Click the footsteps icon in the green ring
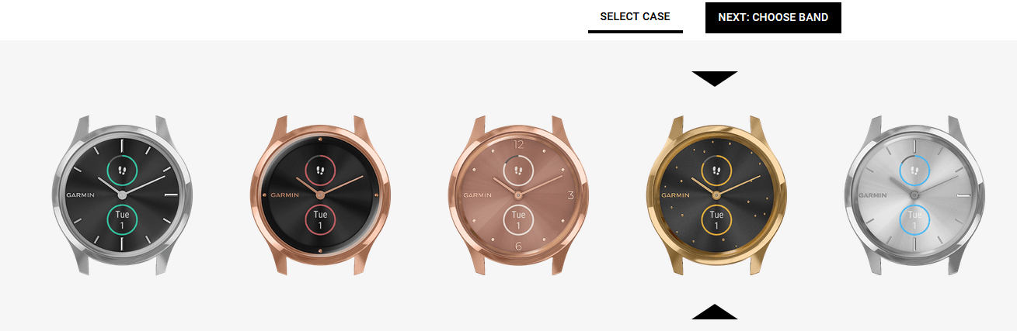1017x331 pixels. (x=122, y=168)
